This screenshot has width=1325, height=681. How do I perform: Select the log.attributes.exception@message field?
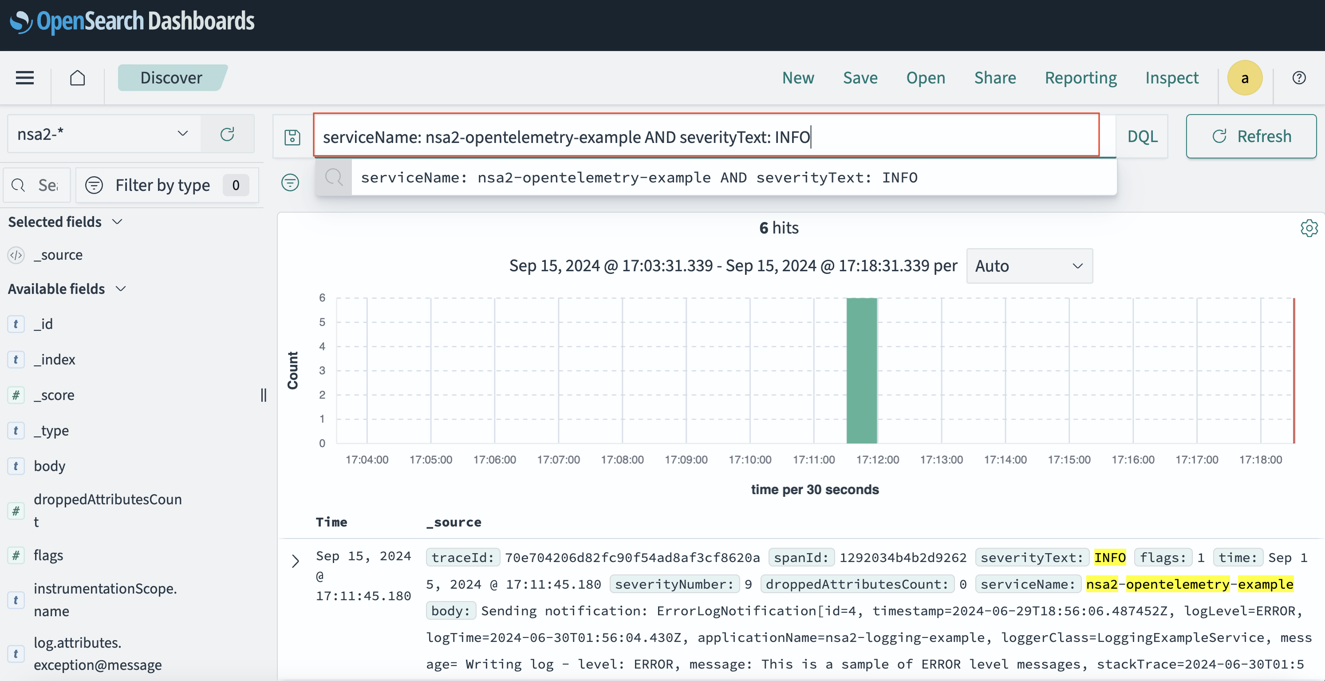(98, 654)
